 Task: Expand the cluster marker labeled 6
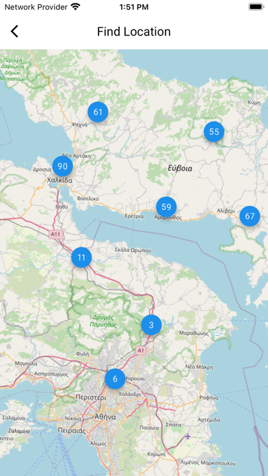[115, 379]
